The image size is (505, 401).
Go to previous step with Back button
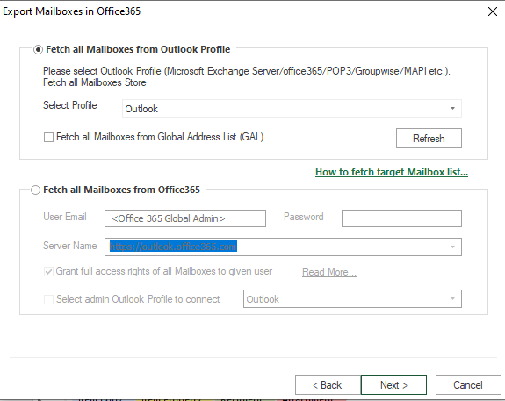pos(328,384)
